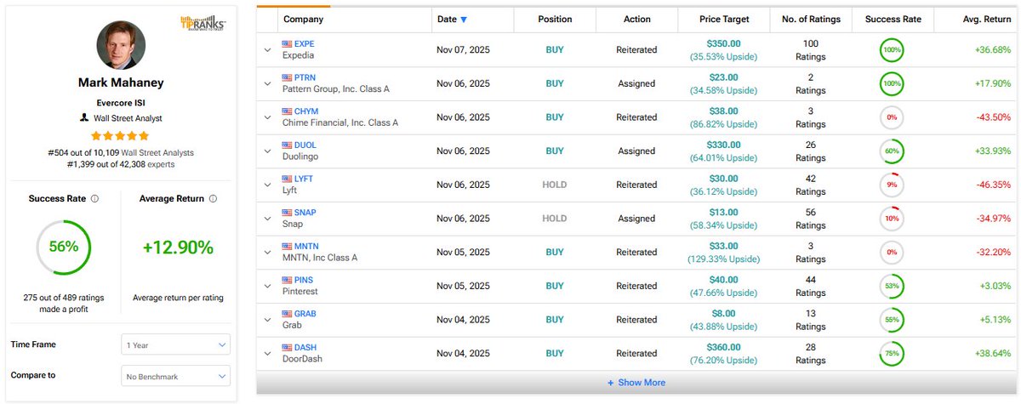This screenshot has width=1021, height=404.
Task: Click Pinterest's 53% success rate circle
Action: coord(892,287)
